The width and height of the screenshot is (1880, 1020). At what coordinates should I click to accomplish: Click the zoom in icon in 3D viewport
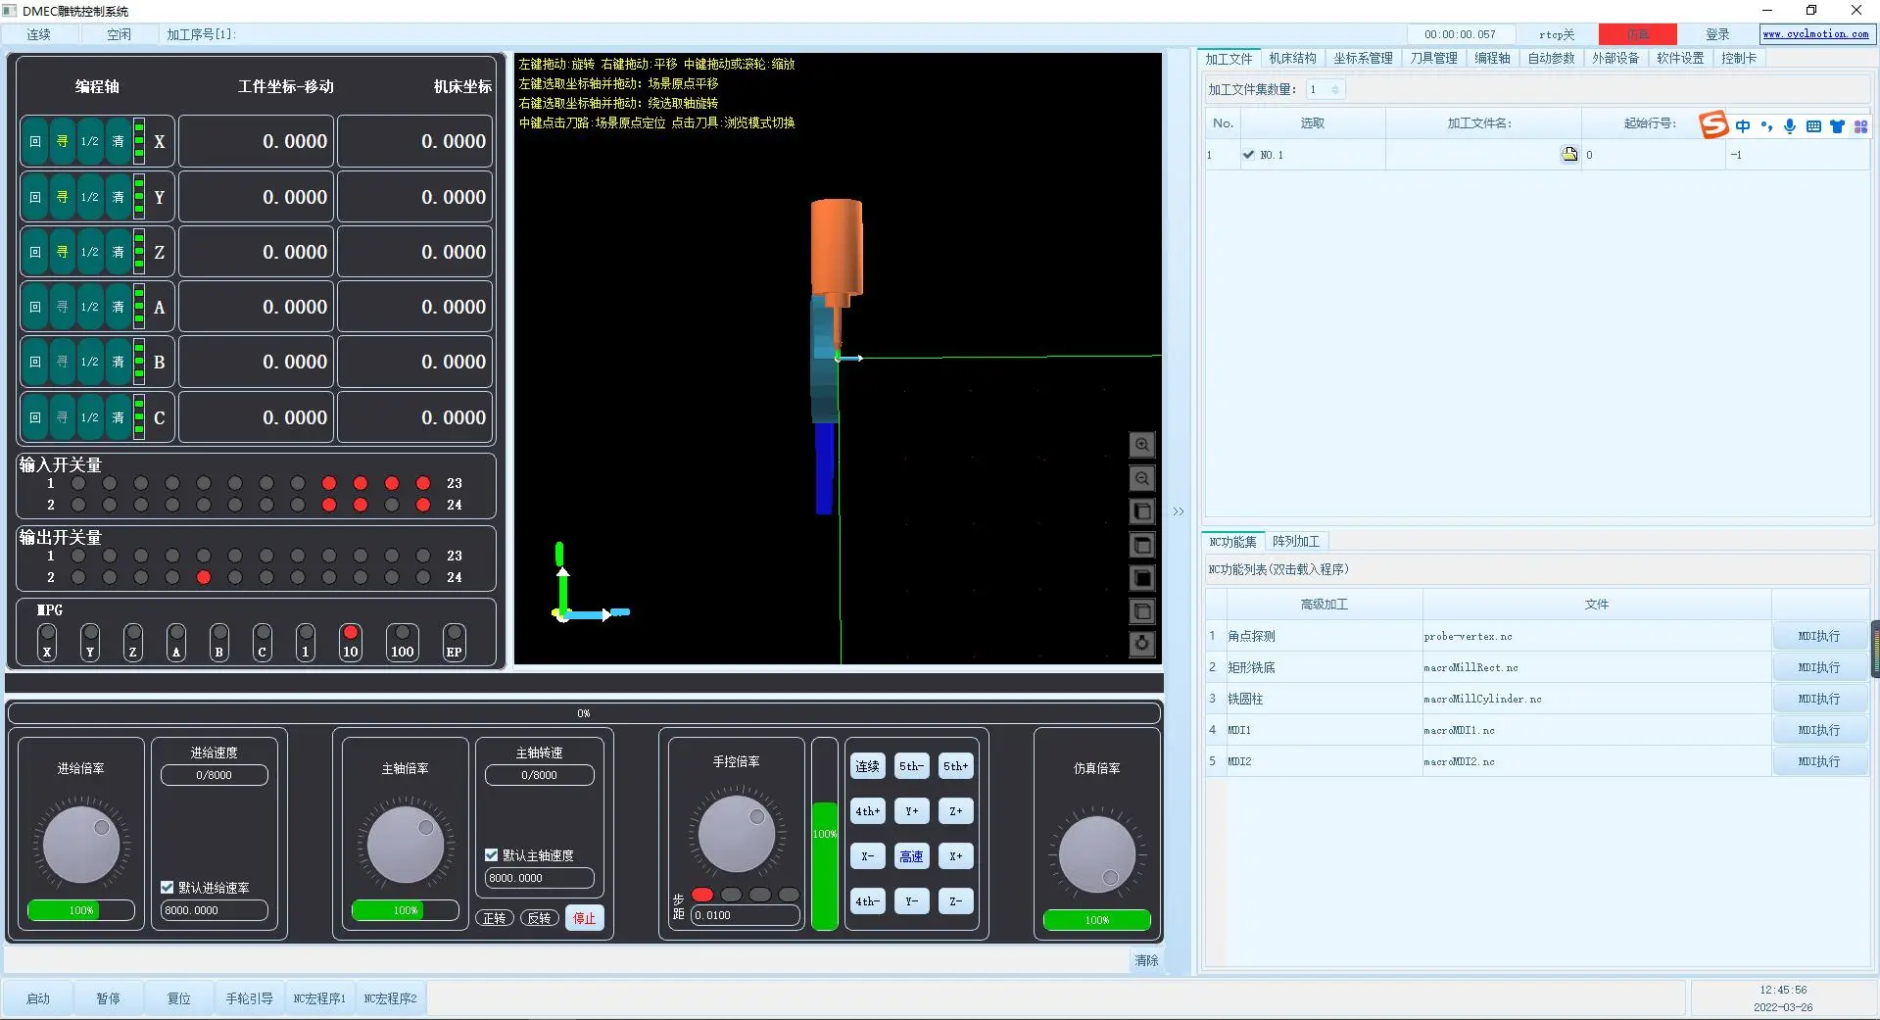[x=1141, y=445]
